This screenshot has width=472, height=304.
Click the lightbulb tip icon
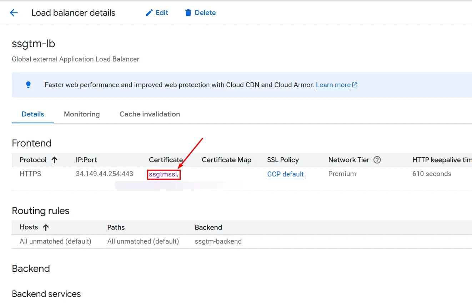tap(29, 84)
